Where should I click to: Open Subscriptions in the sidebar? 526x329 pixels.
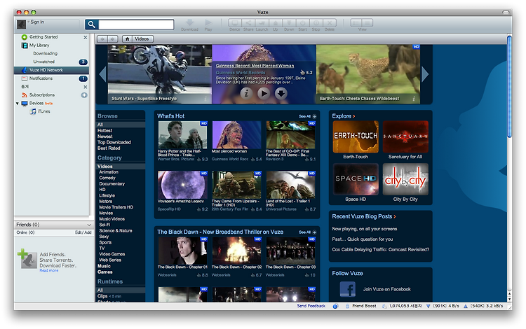pos(42,94)
